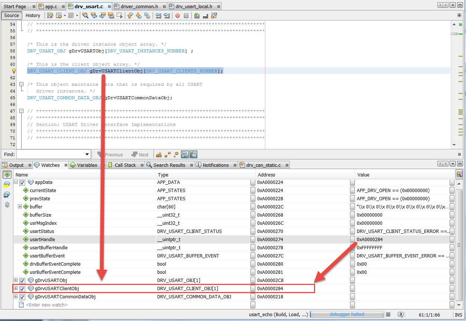The image size is (466, 321).
Task: Click the Last Edit location toolbar icon
Action: (50, 16)
